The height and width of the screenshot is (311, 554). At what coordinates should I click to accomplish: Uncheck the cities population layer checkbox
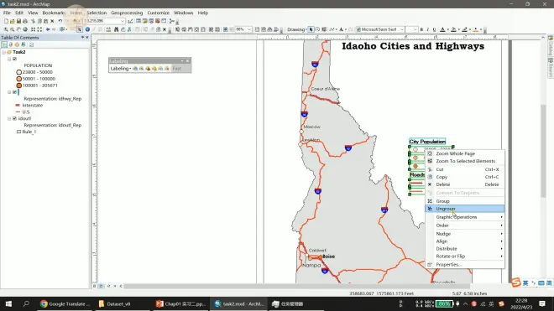point(14,59)
